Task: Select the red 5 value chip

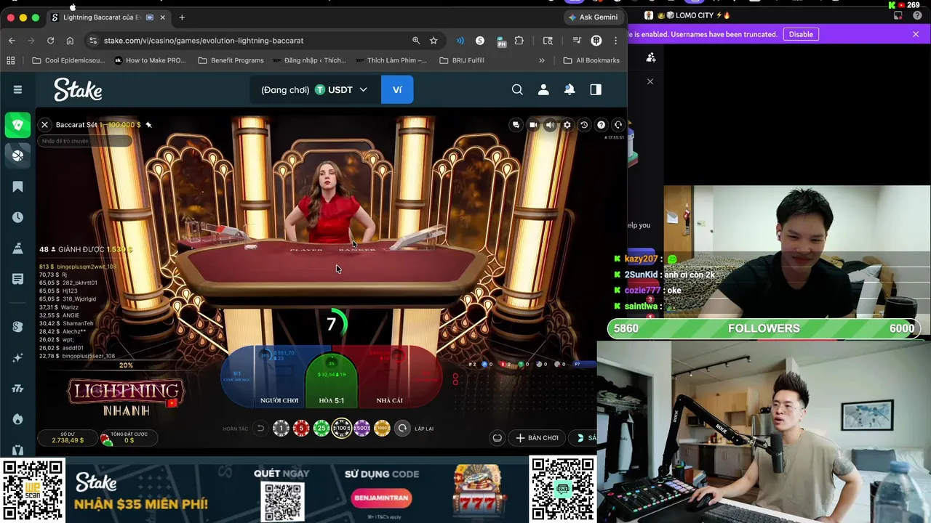Action: [x=301, y=429]
